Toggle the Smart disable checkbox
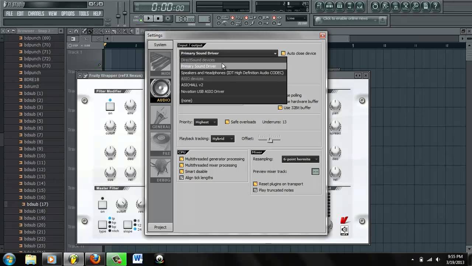The width and height of the screenshot is (472, 266). pyautogui.click(x=181, y=171)
